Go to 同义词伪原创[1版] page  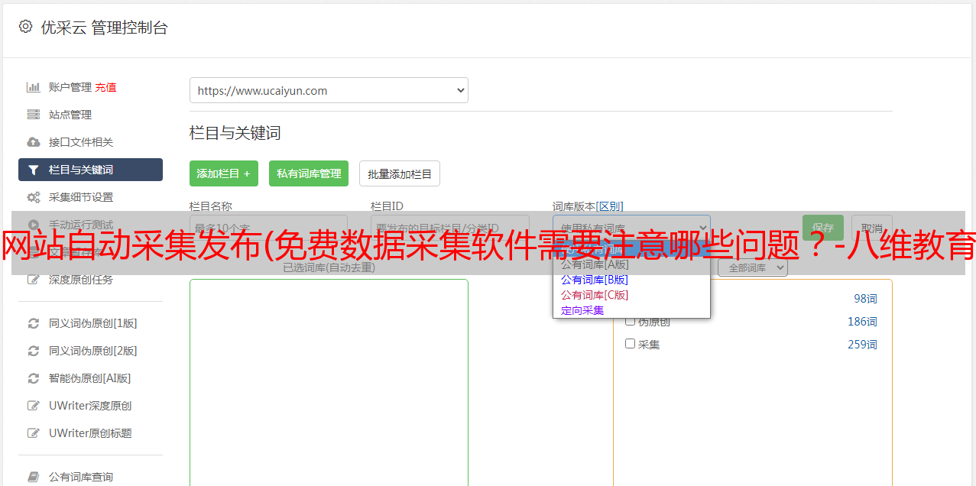click(x=93, y=323)
